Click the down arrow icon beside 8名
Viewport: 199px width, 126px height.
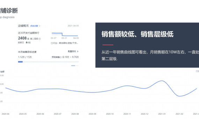click(x=27, y=42)
